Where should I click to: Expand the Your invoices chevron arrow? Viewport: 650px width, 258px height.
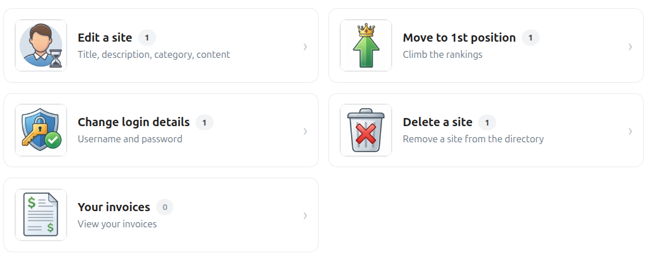pos(305,215)
